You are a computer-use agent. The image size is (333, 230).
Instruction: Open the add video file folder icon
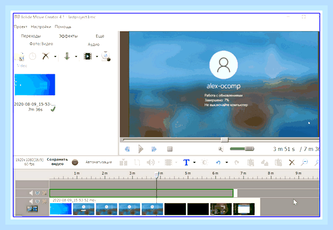click(20, 56)
